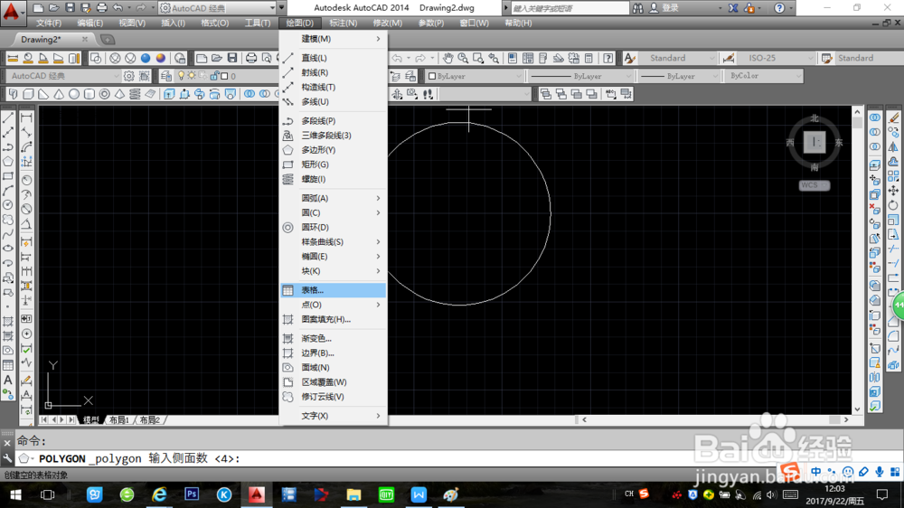Viewport: 904px width, 508px height.
Task: Switch to 布局2 layout tab
Action: coord(150,419)
